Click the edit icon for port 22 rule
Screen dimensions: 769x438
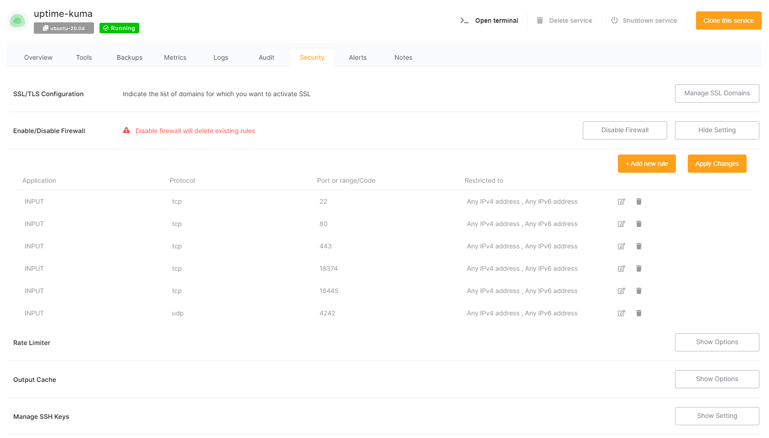[621, 201]
